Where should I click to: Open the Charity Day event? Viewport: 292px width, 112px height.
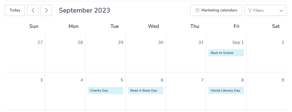click(106, 90)
